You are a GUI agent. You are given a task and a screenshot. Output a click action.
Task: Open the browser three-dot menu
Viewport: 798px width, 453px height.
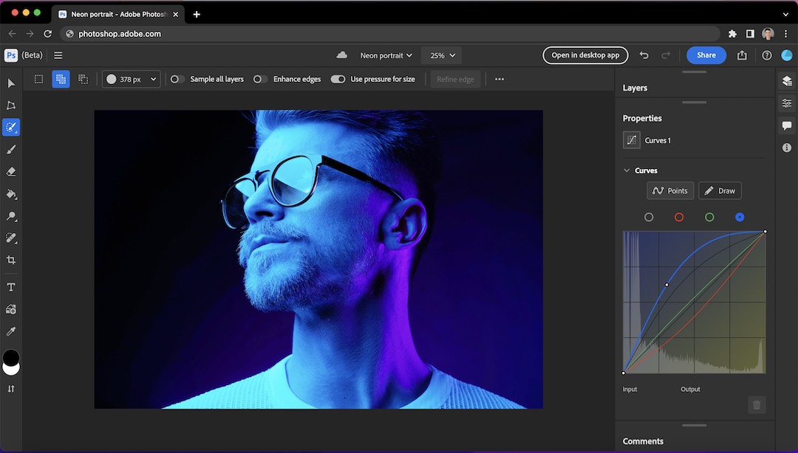click(785, 33)
